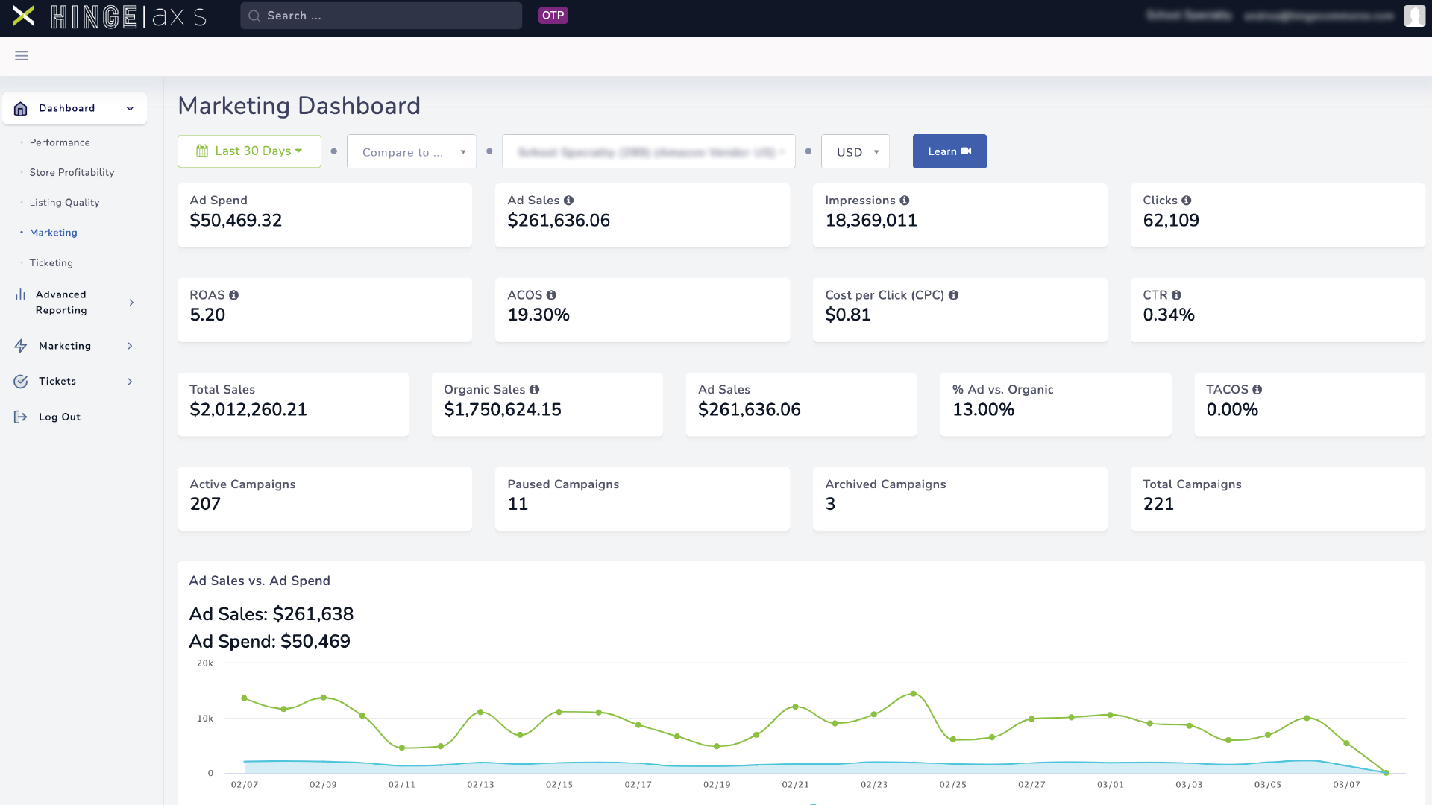Click the OTP badge in top bar
Screen dimensions: 1432x805
pos(553,15)
